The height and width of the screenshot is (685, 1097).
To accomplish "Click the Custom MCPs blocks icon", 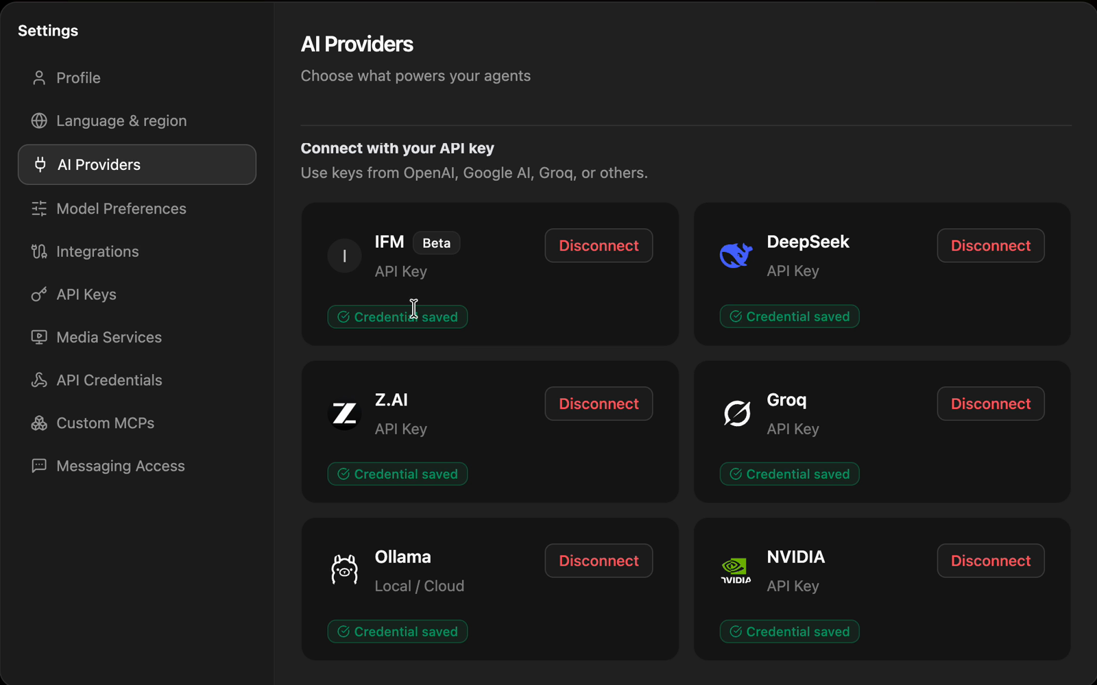I will [x=39, y=423].
